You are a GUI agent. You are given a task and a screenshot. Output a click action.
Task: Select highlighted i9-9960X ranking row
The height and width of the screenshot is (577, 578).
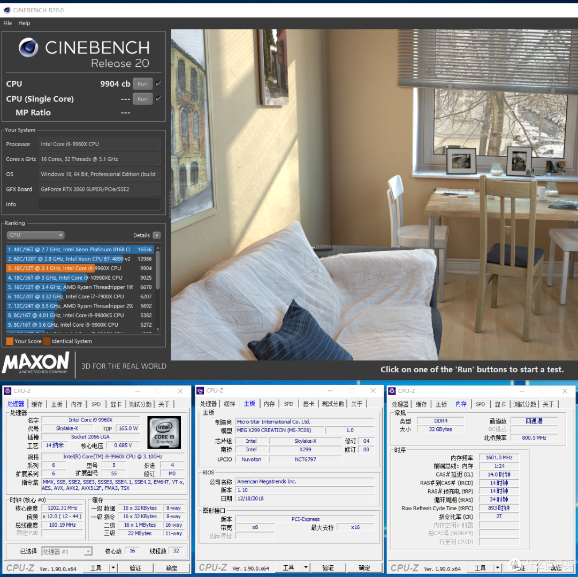80,268
